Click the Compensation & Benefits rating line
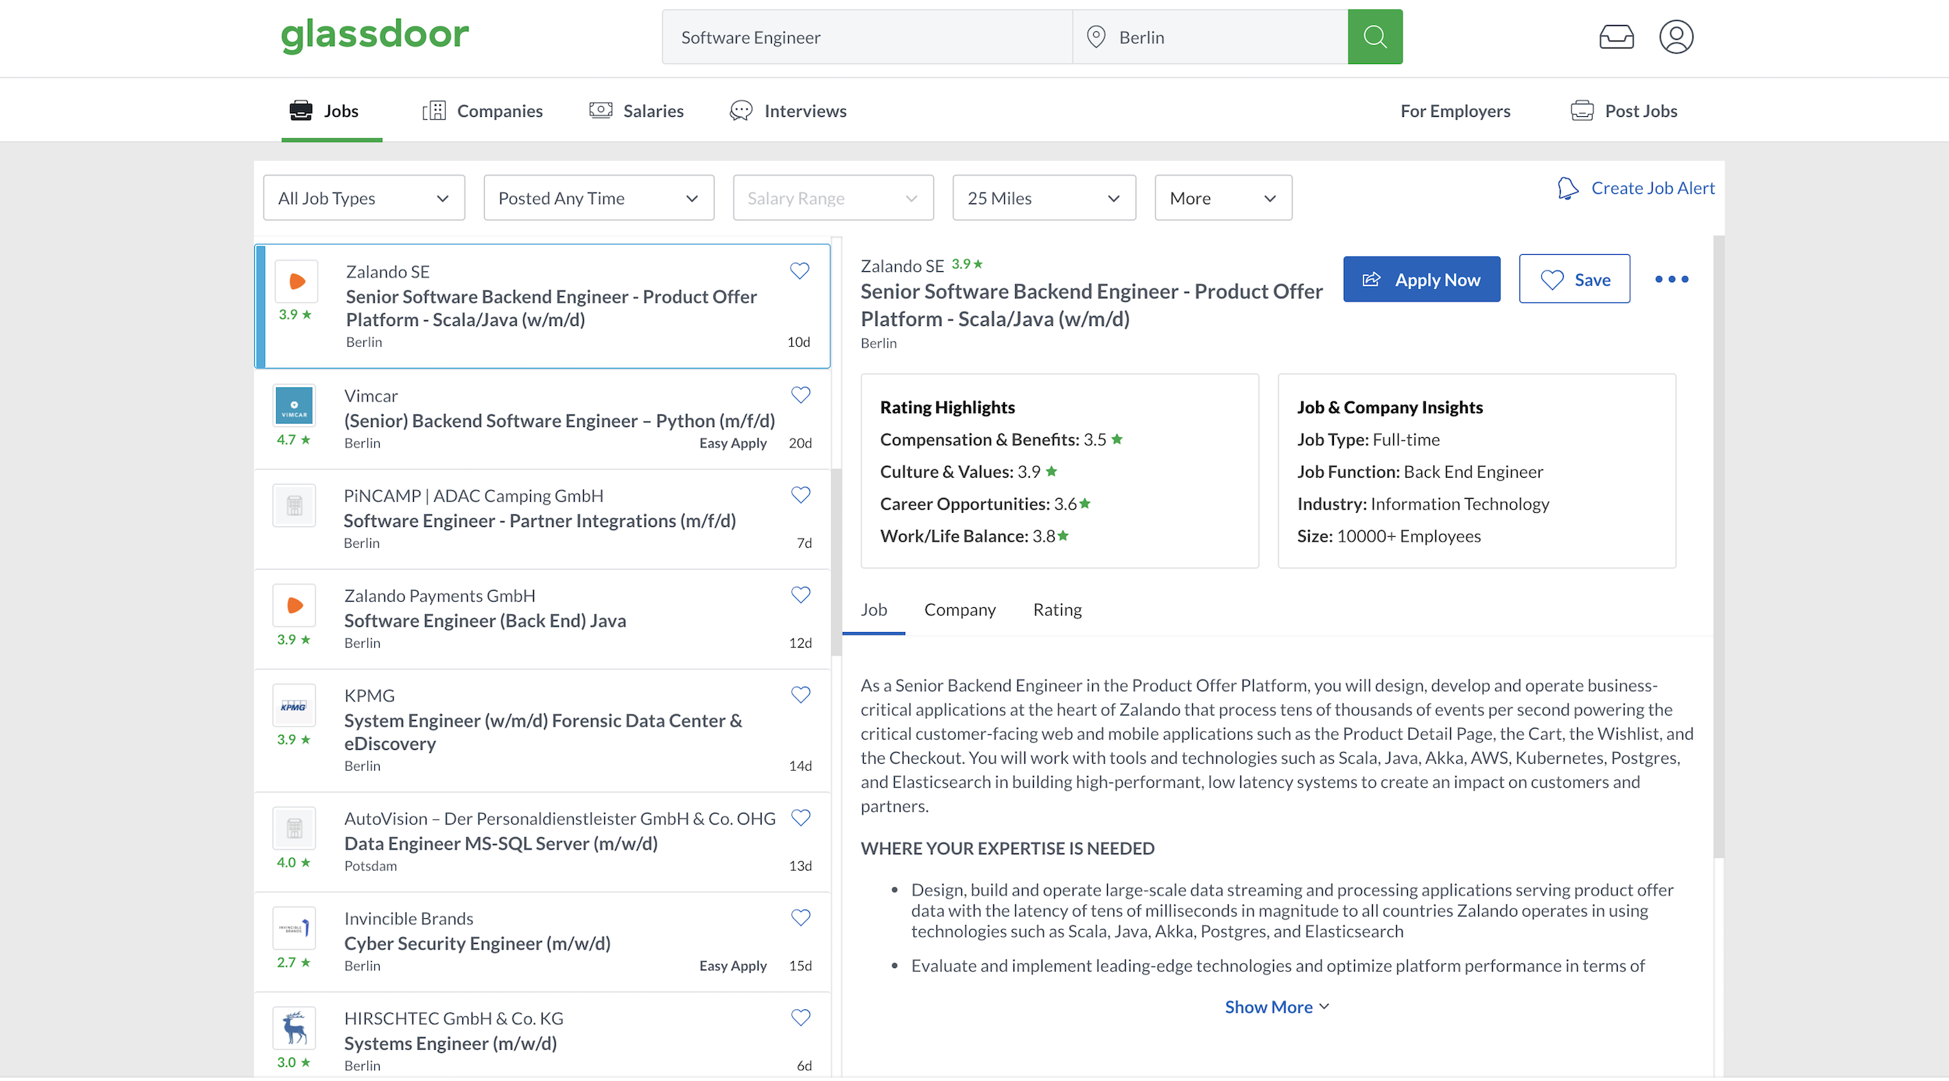Image resolution: width=1949 pixels, height=1081 pixels. [1002, 440]
